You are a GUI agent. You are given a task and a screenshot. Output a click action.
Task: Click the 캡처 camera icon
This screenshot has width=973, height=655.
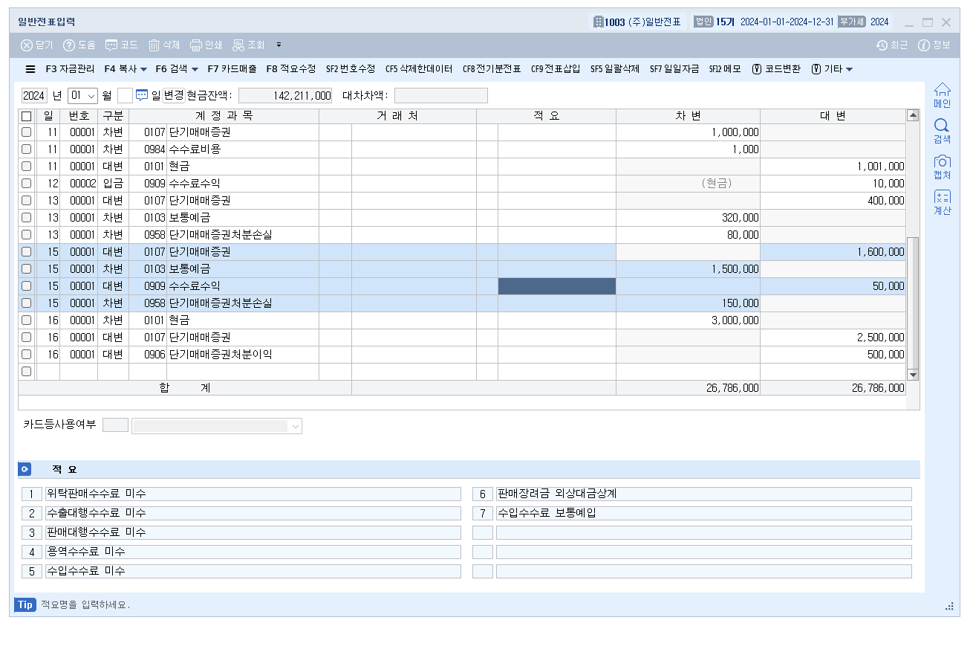tap(942, 162)
